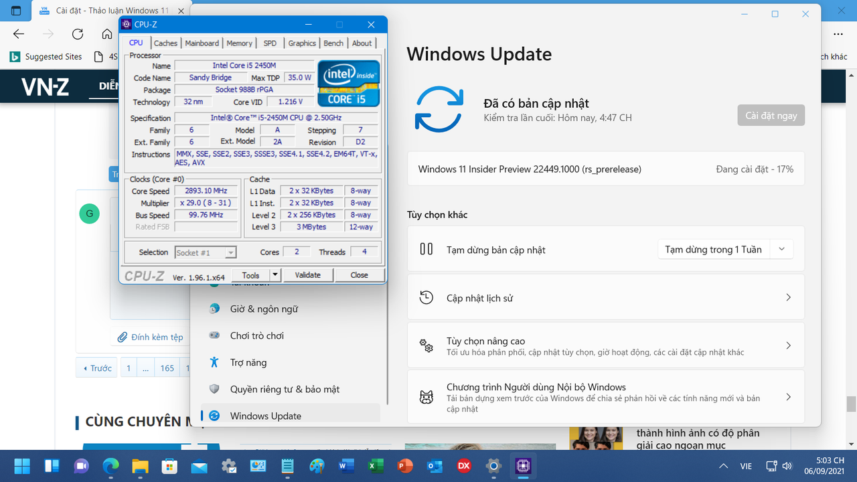This screenshot has width=857, height=482.
Task: Open the Memory tab in CPU-Z
Action: [x=239, y=43]
